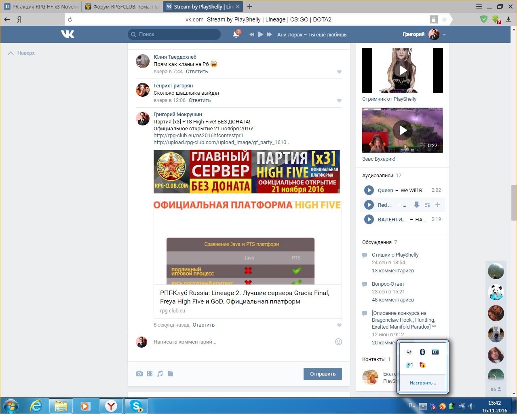This screenshot has width=517, height=414.
Task: Click the Отправить button
Action: pyautogui.click(x=323, y=374)
